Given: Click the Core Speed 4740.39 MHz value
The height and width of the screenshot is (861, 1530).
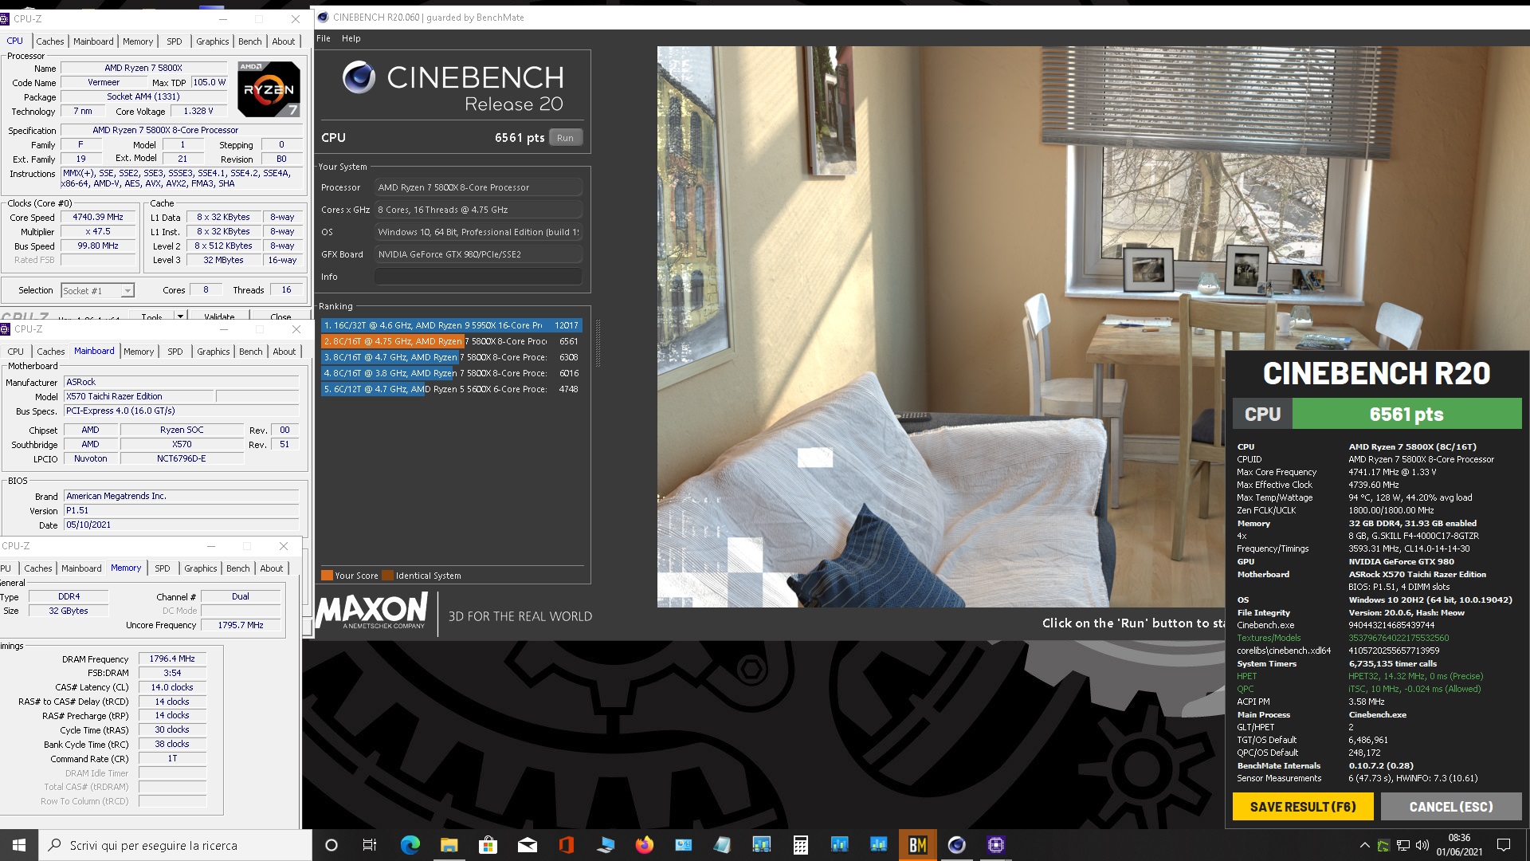Looking at the screenshot, I should [98, 217].
